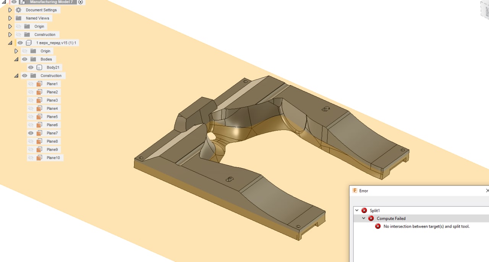Image resolution: width=489 pixels, height=262 pixels.
Task: Click the Plane2 construction plane icon
Action: click(39, 92)
